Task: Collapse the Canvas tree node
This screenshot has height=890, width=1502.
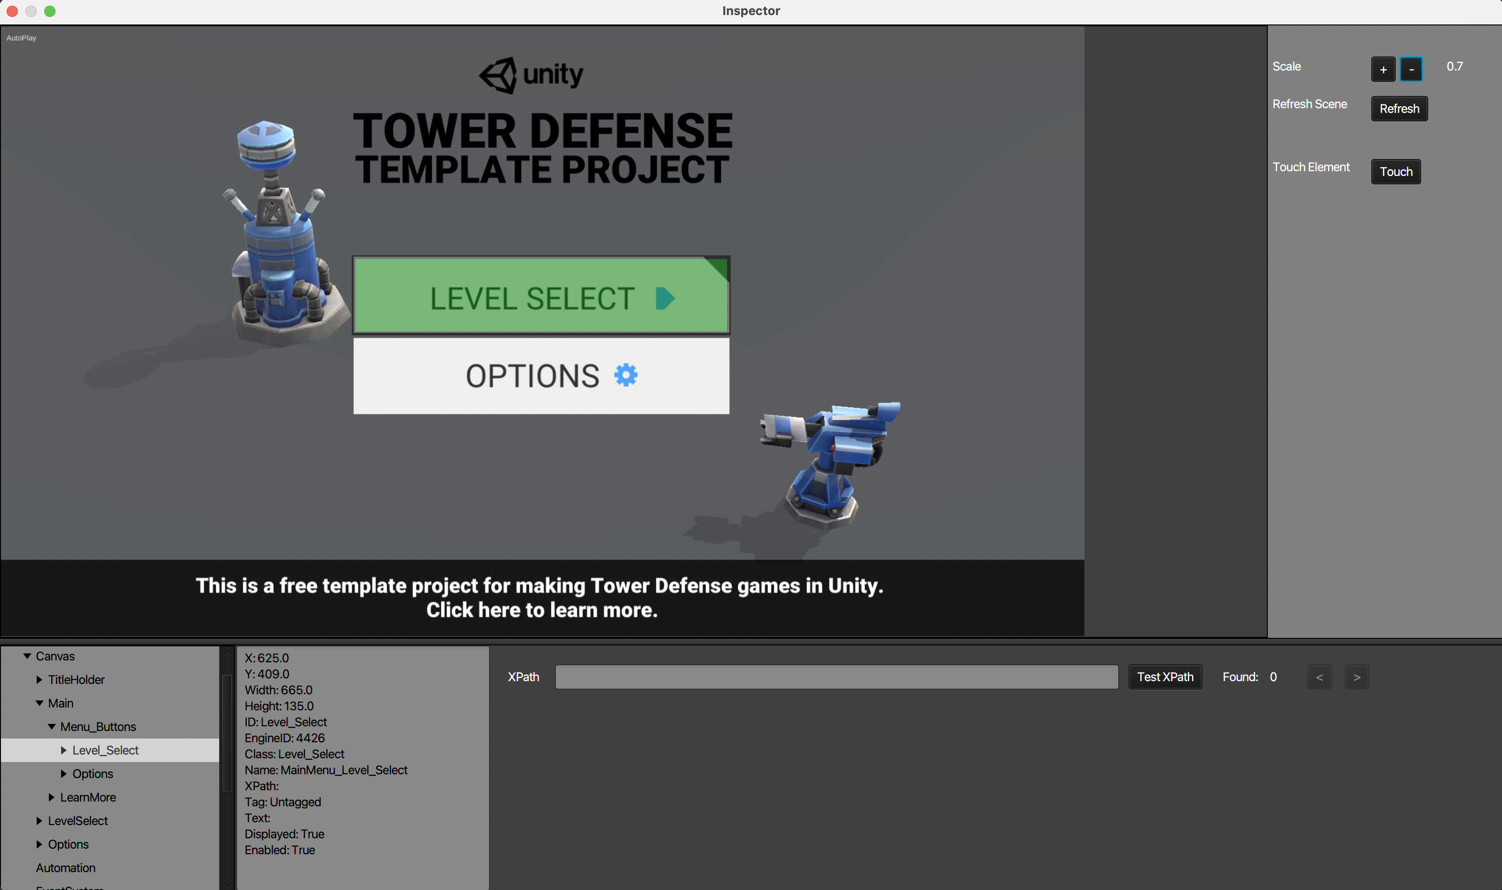Action: (27, 656)
